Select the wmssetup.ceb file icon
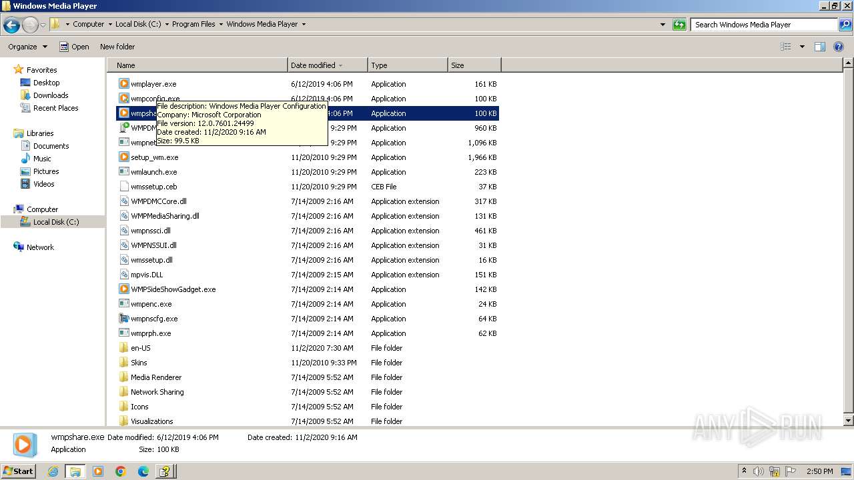Screen dimensions: 854x480 123,187
